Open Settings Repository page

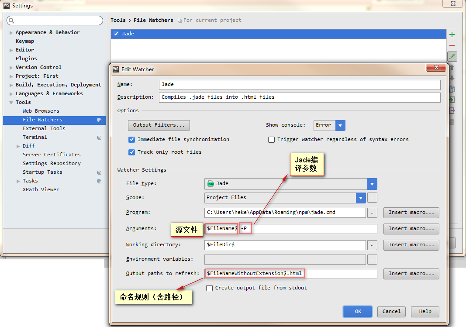[x=52, y=164]
